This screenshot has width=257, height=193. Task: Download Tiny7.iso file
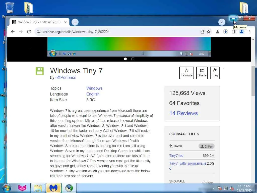(176, 156)
